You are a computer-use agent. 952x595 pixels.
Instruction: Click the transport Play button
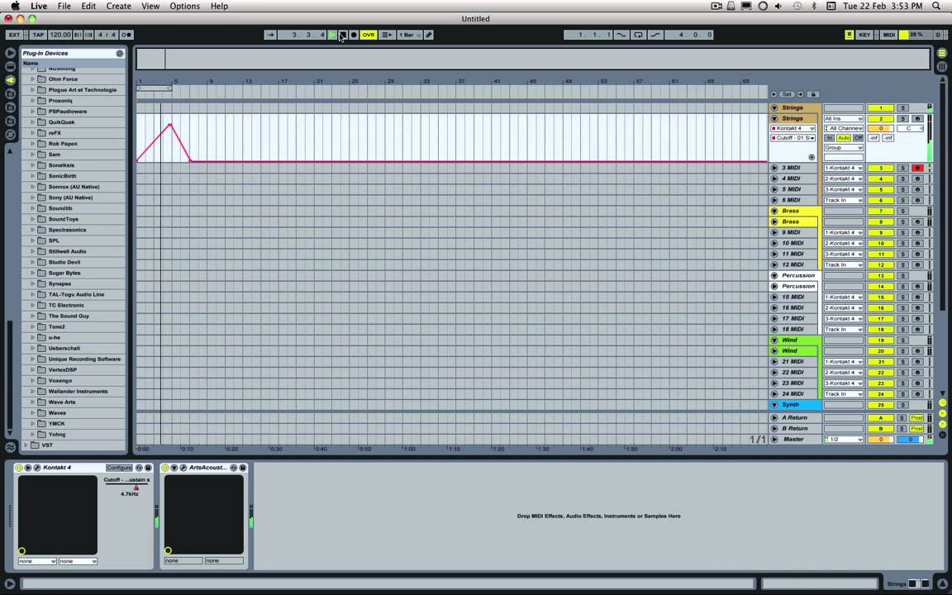[x=332, y=35]
